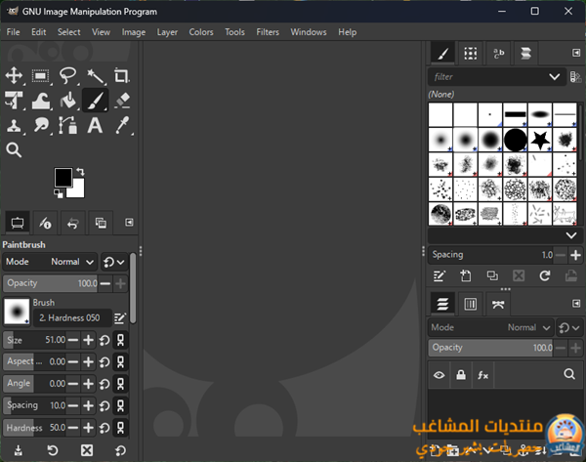The image size is (586, 462).
Task: Select the Fuzzy Select magic wand tool
Action: 95,75
